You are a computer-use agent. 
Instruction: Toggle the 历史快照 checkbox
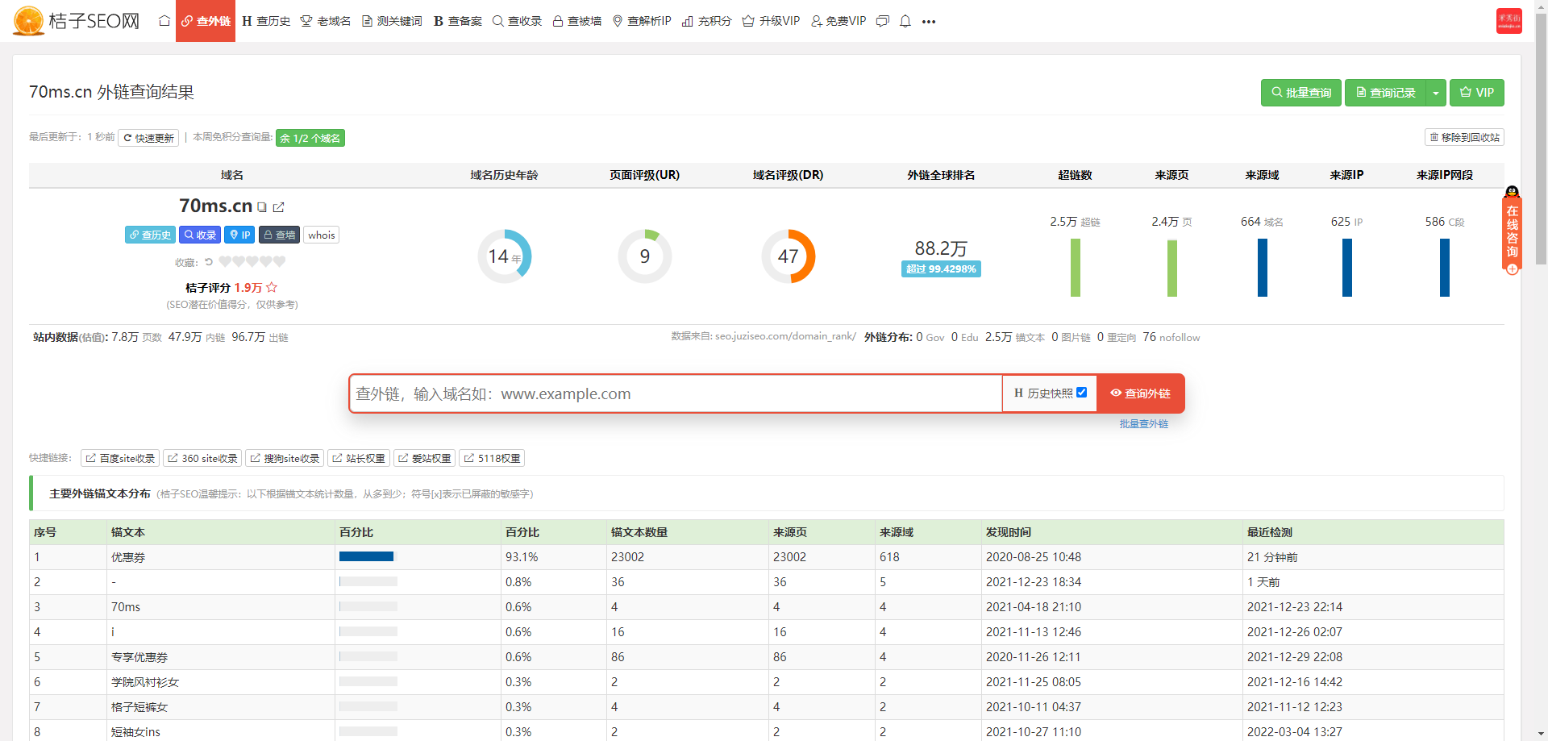coord(1082,393)
